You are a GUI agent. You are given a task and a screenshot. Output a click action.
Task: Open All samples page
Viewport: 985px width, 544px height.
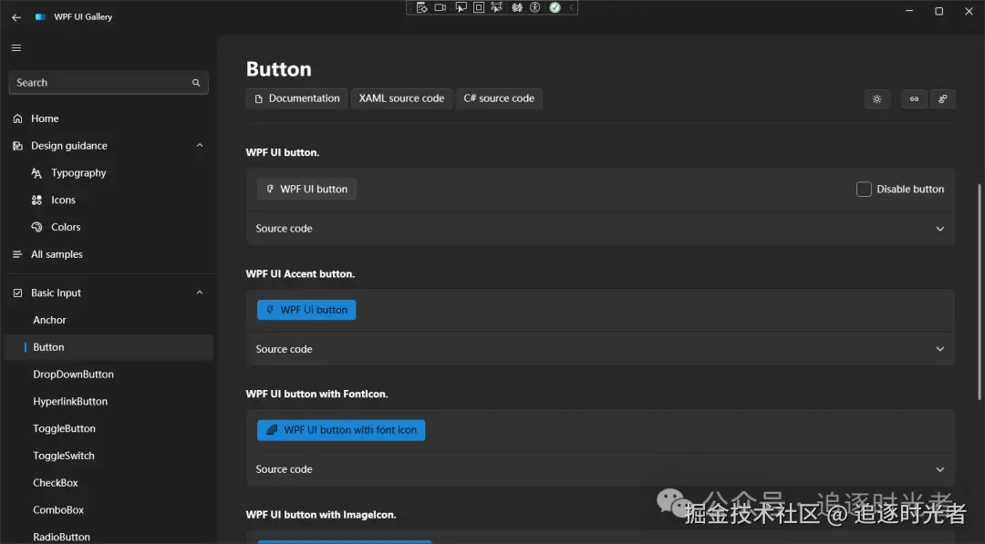pos(109,254)
